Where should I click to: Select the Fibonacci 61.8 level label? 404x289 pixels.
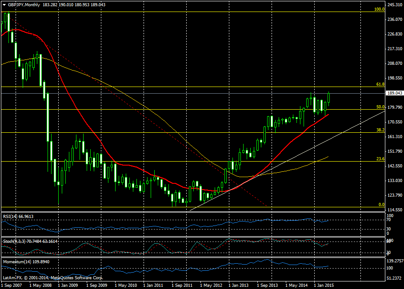pos(380,84)
